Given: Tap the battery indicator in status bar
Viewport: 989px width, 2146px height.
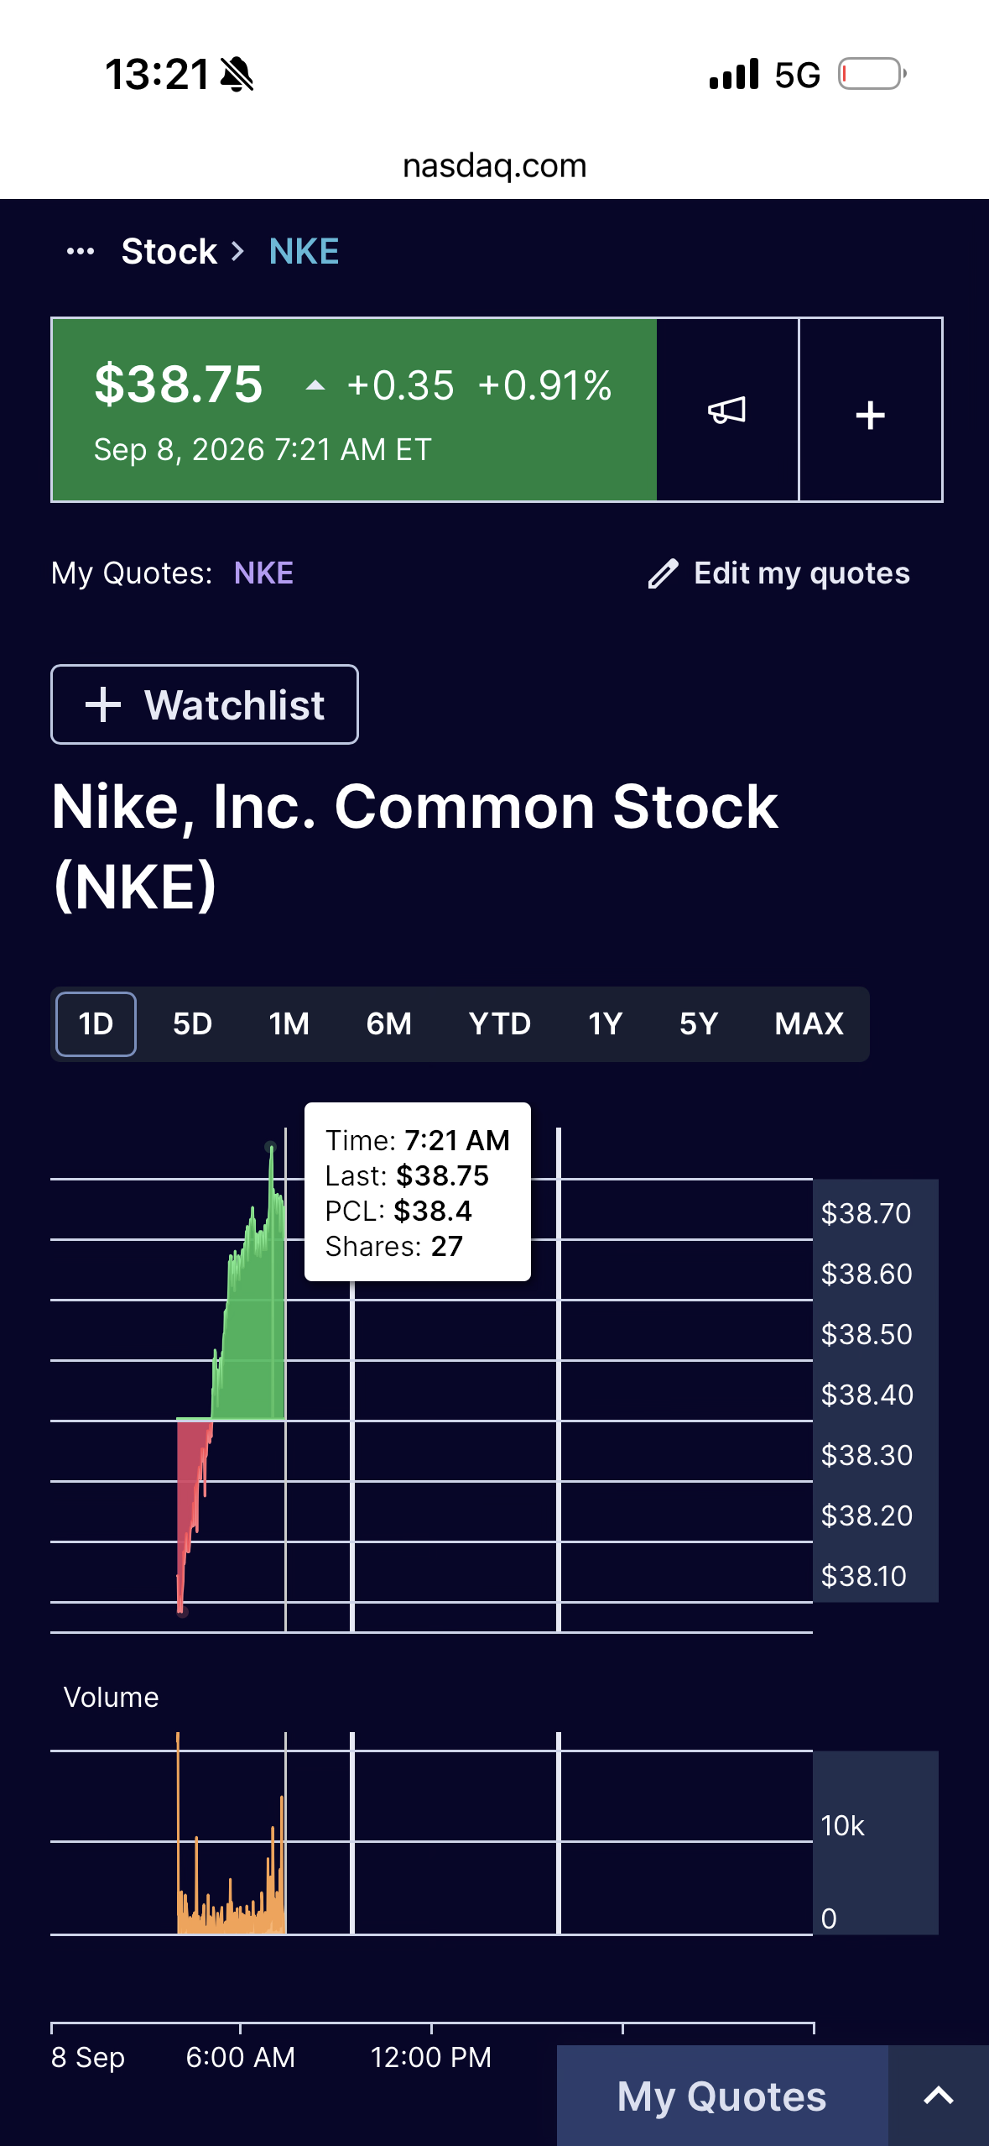Looking at the screenshot, I should point(872,74).
